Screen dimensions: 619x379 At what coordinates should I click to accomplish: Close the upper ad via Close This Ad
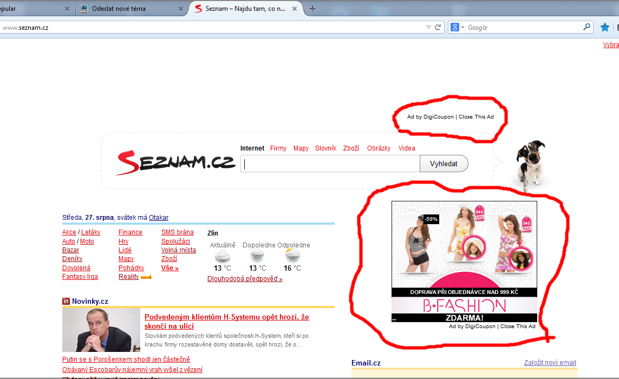[x=476, y=117]
